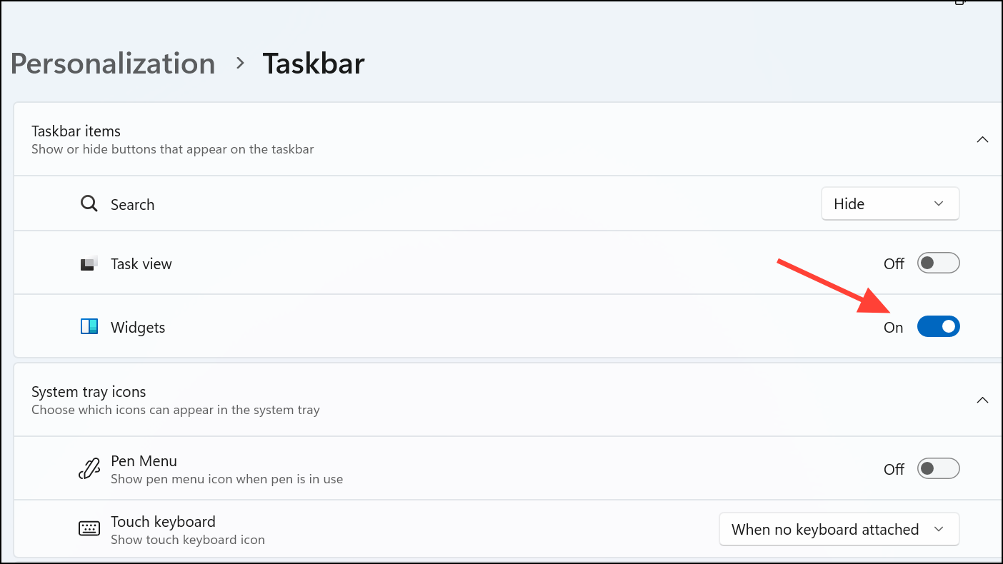Collapse the Taskbar items section

click(x=982, y=140)
